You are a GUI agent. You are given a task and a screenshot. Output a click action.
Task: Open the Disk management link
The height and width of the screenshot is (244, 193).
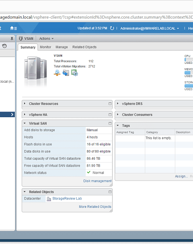pyautogui.click(x=97, y=181)
